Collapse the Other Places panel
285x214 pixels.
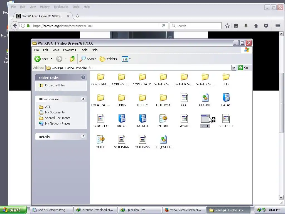pyautogui.click(x=83, y=99)
